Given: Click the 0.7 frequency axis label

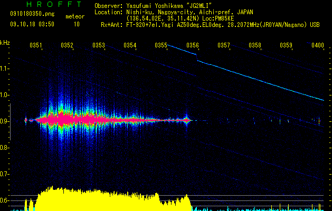Looking at the screenshot, I should (5, 174).
